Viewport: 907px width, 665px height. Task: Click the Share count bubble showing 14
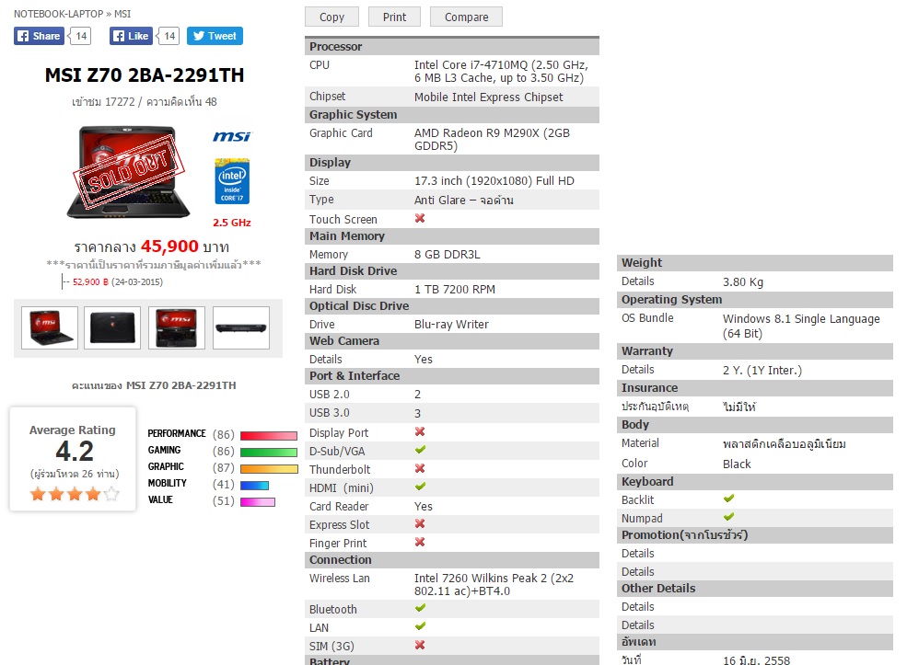click(80, 36)
